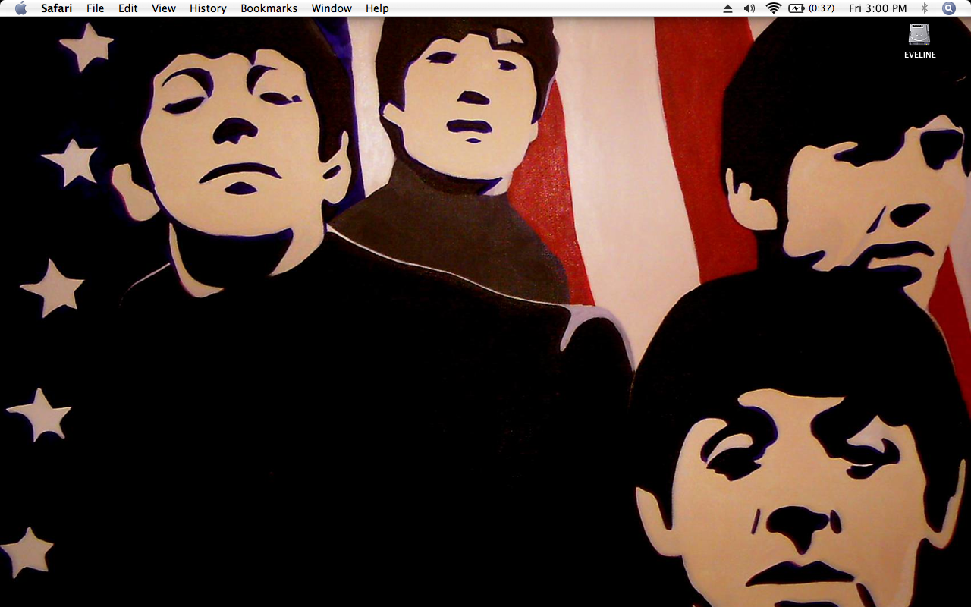The height and width of the screenshot is (607, 971).
Task: Open the File menu
Action: [x=96, y=8]
